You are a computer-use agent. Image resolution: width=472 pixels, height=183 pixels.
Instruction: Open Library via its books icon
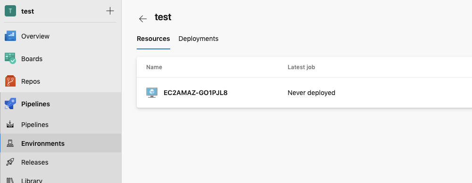[x=10, y=181]
